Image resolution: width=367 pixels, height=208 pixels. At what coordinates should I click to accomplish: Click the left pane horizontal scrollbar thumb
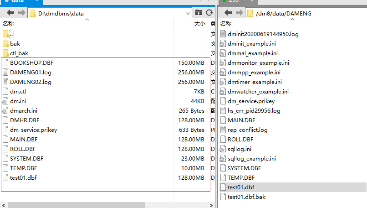point(76,205)
